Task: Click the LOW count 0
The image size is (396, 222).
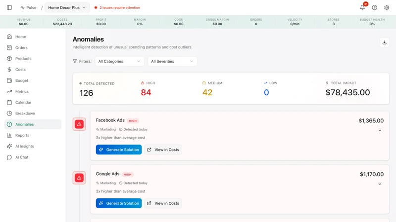Action: click(x=266, y=92)
